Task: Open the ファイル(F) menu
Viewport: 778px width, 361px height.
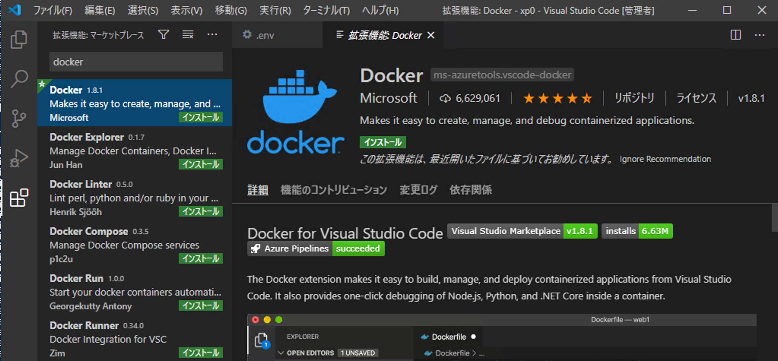Action: [52, 10]
